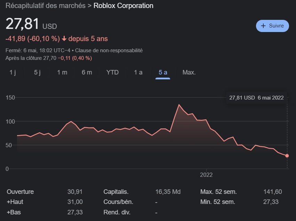Switch to the 6 m time range
The width and height of the screenshot is (296, 221).
coord(87,72)
